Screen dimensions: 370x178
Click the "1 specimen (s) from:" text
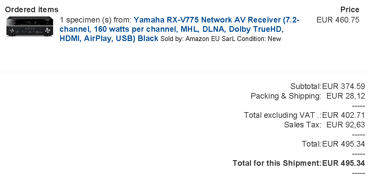pyautogui.click(x=96, y=20)
